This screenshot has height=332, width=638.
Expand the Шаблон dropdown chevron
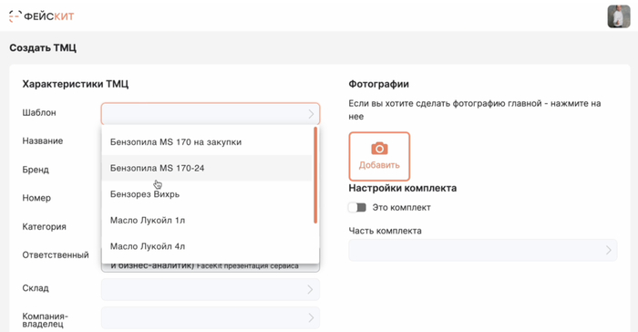pos(311,114)
